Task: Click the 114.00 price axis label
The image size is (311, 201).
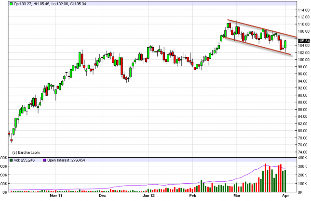Action: pyautogui.click(x=304, y=10)
